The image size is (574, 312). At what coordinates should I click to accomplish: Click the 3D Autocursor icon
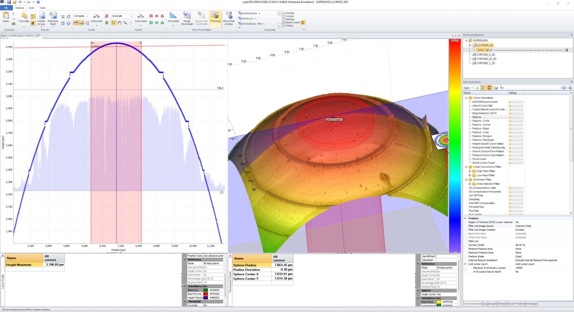(x=140, y=16)
